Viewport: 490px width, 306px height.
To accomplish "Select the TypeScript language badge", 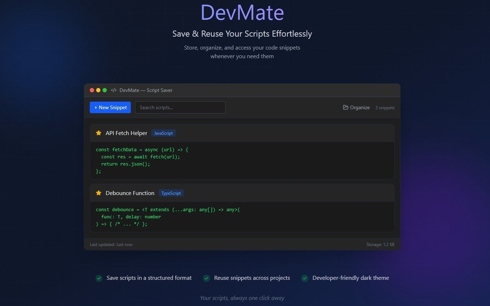I will click(x=171, y=193).
